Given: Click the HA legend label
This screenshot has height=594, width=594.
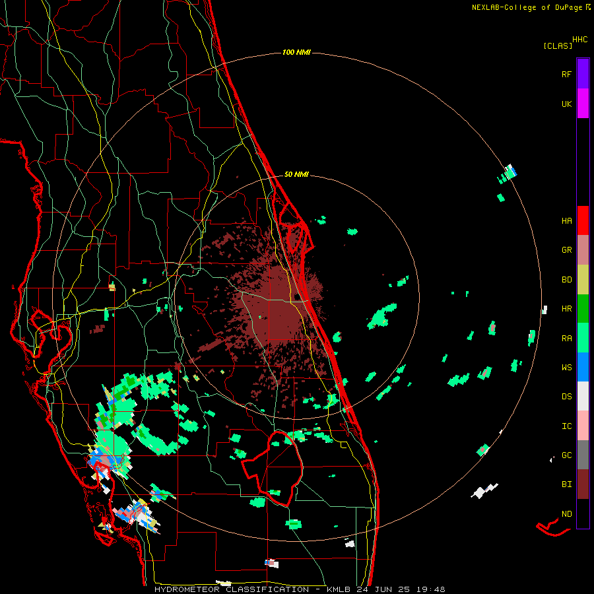Looking at the screenshot, I should tap(566, 221).
